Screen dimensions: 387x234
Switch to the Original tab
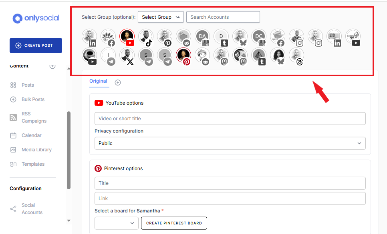98,81
